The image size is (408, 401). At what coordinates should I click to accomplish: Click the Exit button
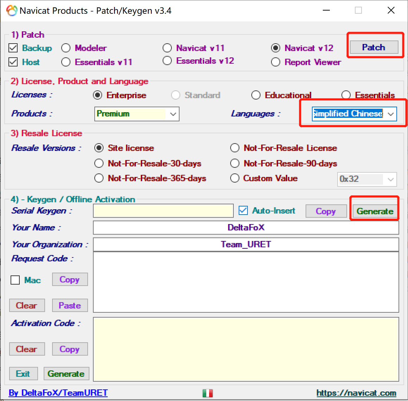[24, 374]
